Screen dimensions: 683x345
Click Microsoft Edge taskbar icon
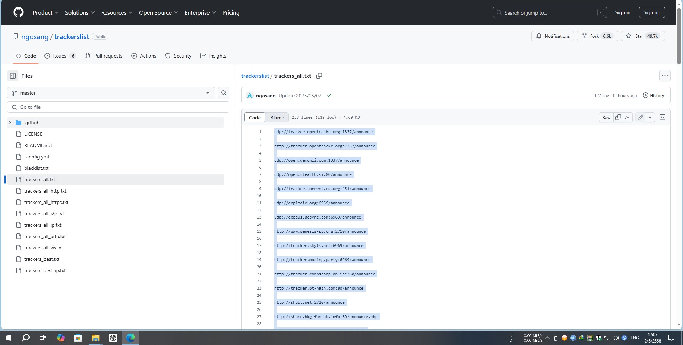(x=131, y=338)
